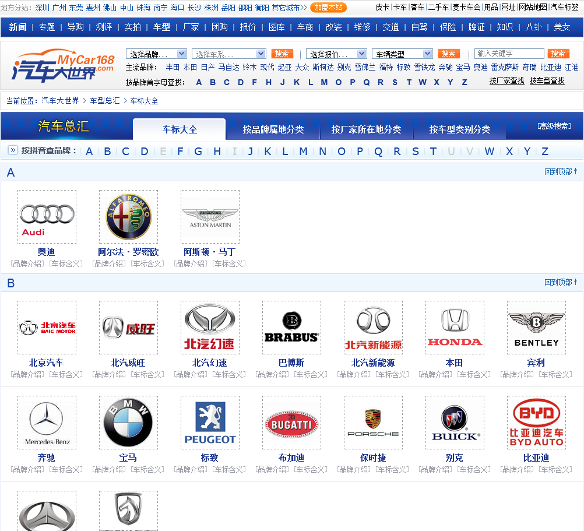584x531 pixels.
Task: Open 车标含义 under 宝马
Action: pyautogui.click(x=147, y=469)
